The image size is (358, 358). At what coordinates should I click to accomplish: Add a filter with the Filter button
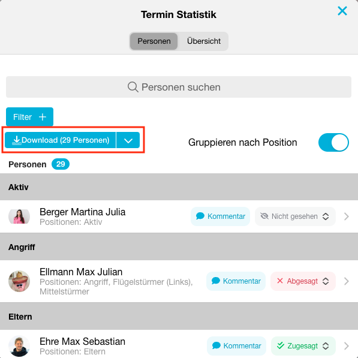click(x=29, y=117)
